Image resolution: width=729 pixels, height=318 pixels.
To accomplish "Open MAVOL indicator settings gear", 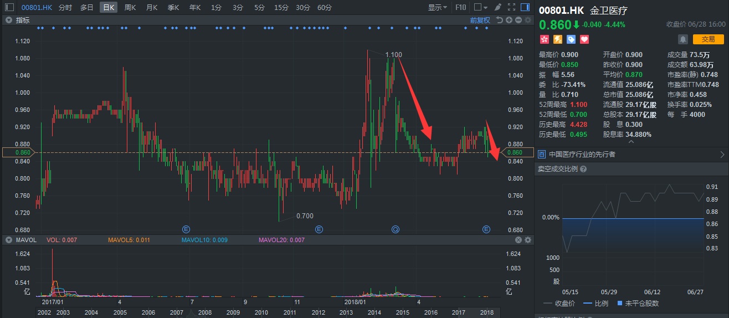I will 528,240.
